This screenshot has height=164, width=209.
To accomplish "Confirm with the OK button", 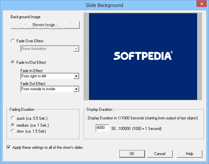I will 132,154.
